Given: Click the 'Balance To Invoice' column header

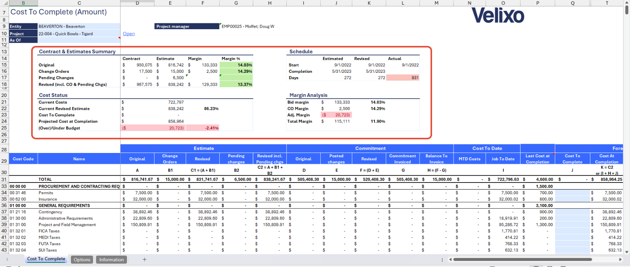Looking at the screenshot, I should click(x=436, y=159).
